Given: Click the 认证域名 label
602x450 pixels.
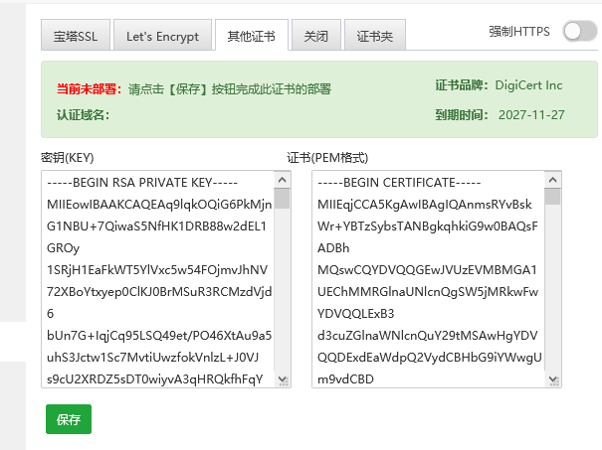Looking at the screenshot, I should pyautogui.click(x=84, y=114).
